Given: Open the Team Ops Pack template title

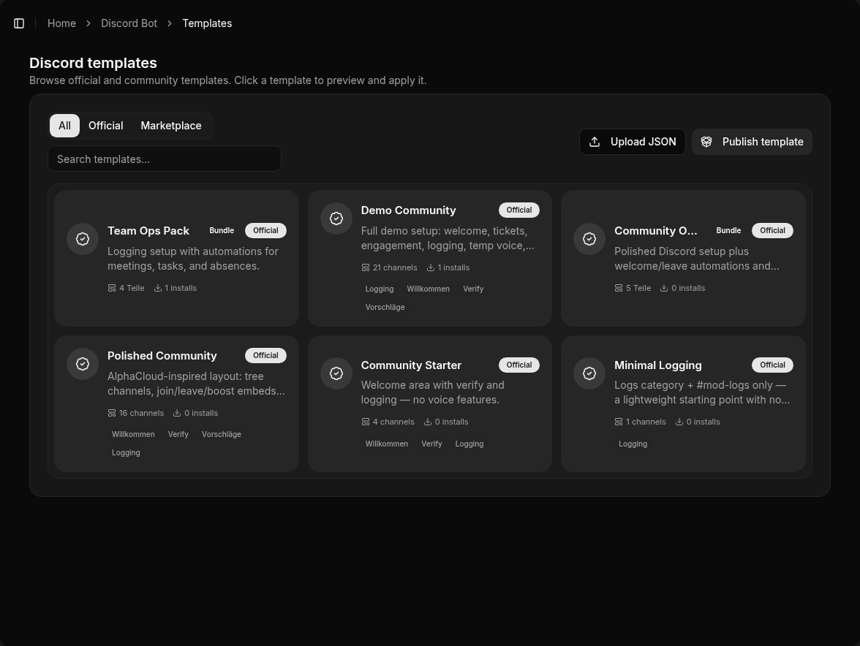Looking at the screenshot, I should coord(148,231).
